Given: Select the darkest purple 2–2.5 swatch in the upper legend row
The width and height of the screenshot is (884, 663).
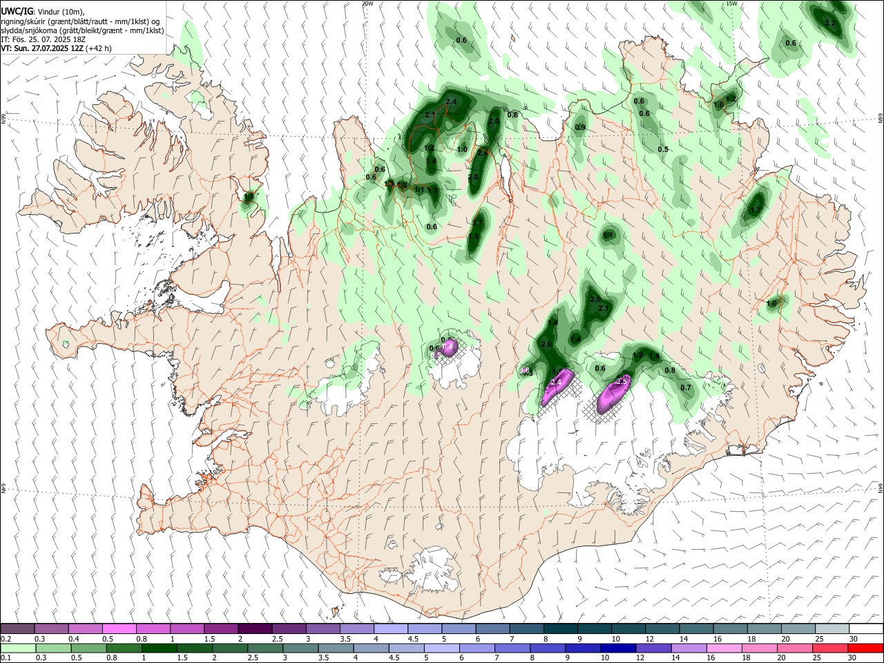Looking at the screenshot, I should [x=255, y=629].
